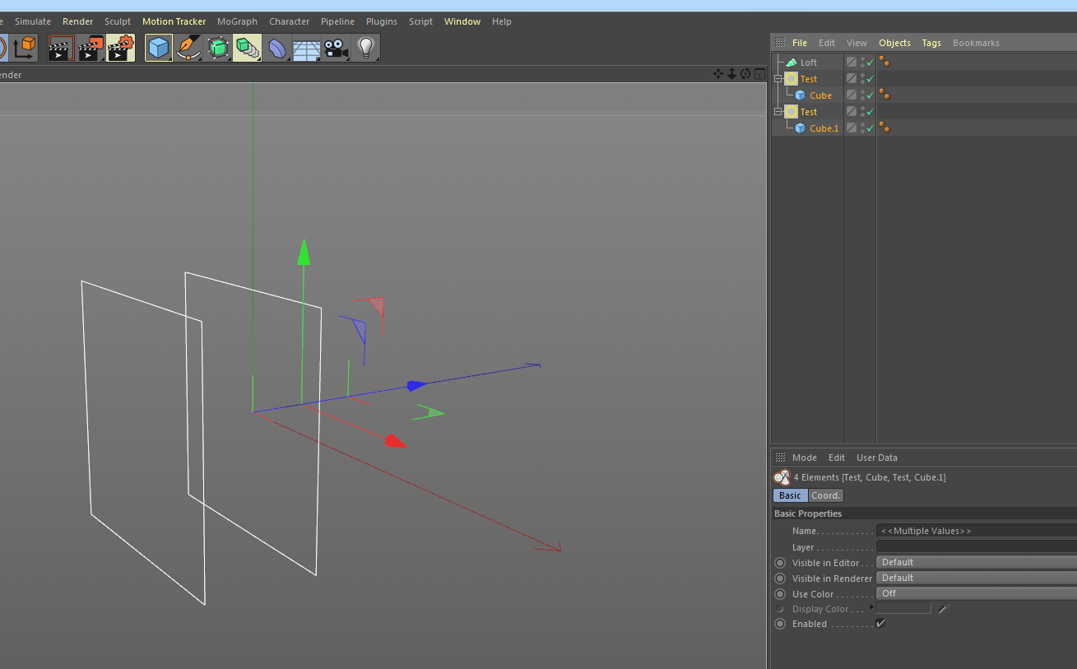Click the Render to Picture Viewer icon
Screen dimensions: 1077x669
coord(91,48)
